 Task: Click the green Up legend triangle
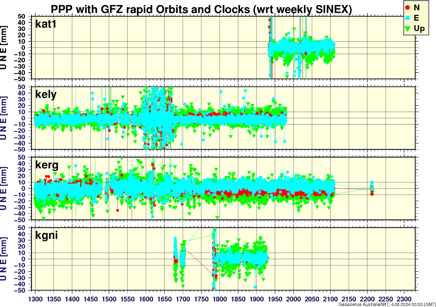pos(408,28)
